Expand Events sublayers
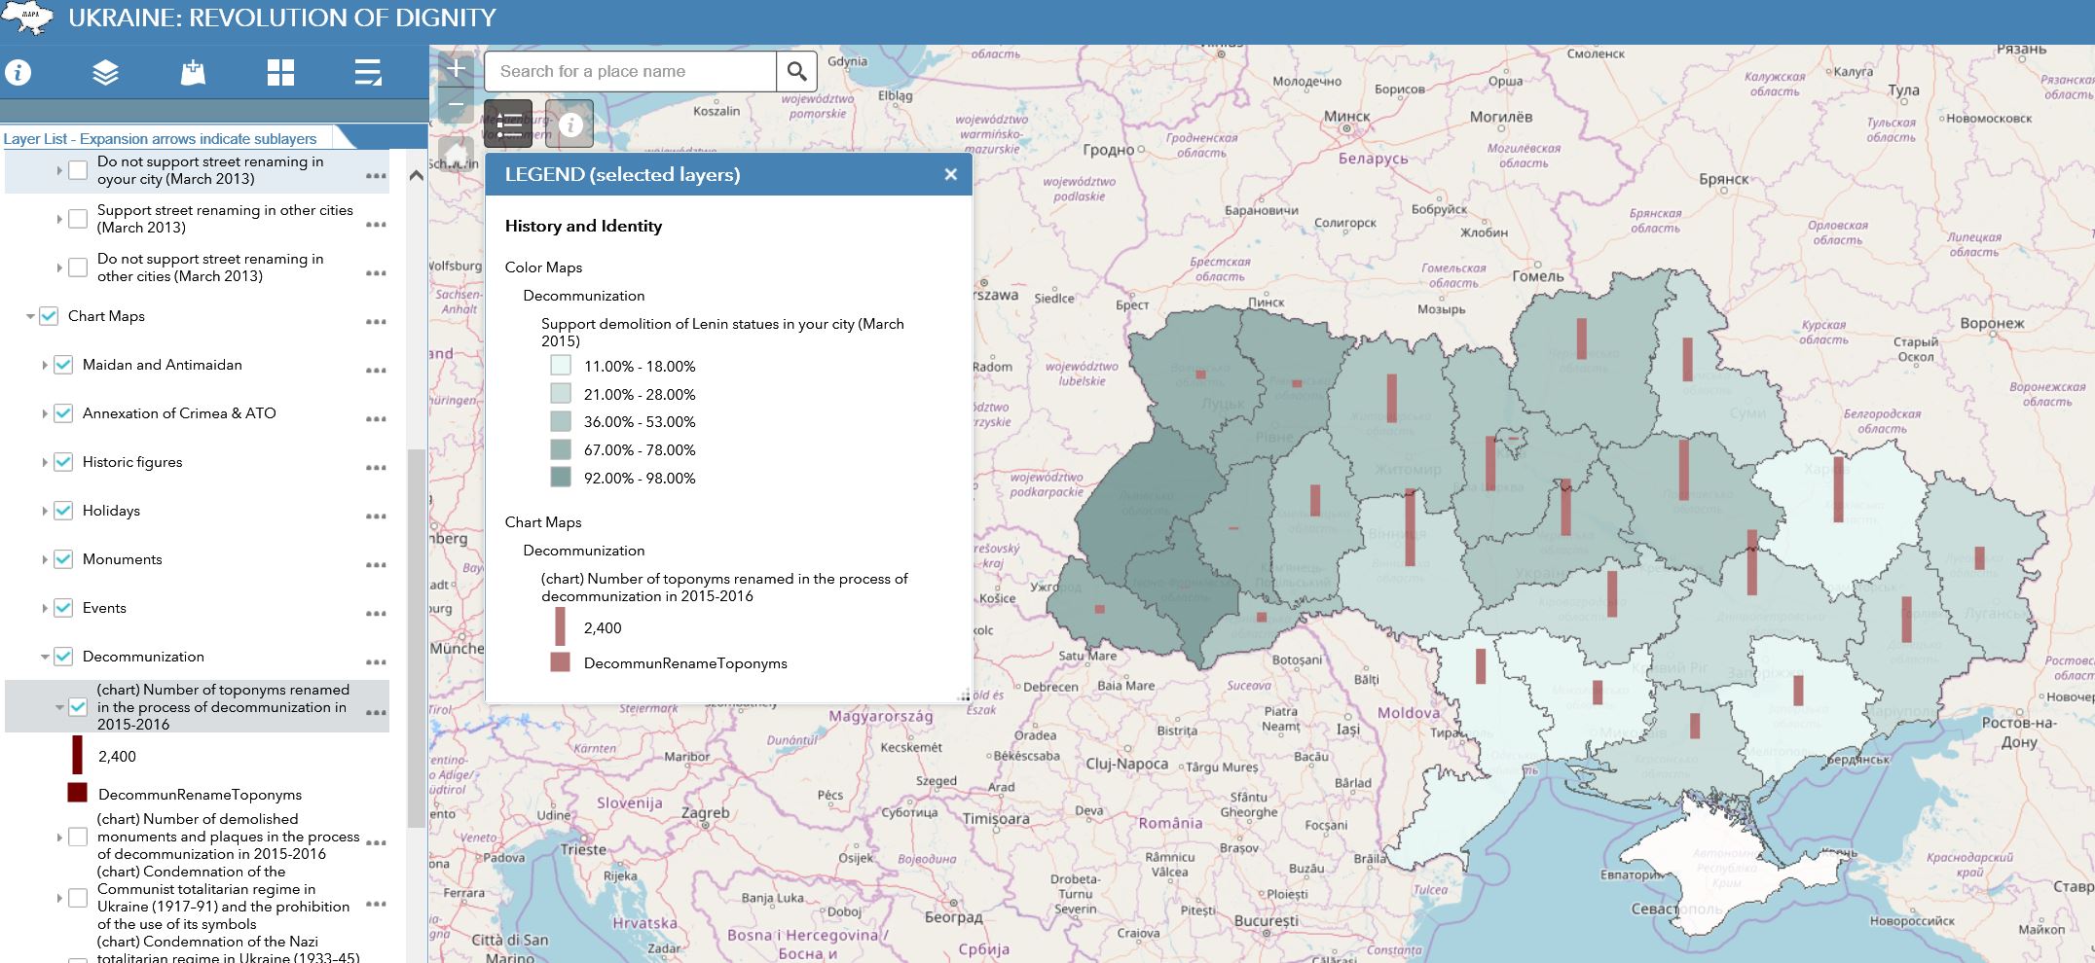Screen dimensions: 2095x963 tap(45, 608)
